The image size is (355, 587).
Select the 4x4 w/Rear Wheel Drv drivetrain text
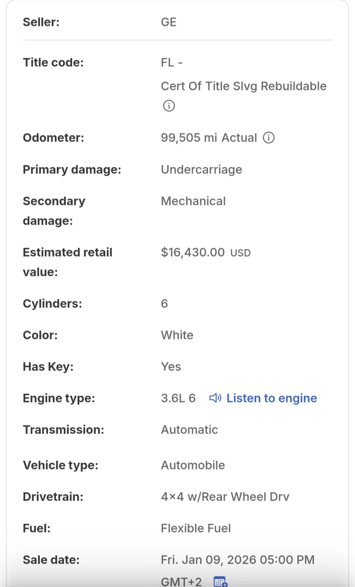(225, 496)
